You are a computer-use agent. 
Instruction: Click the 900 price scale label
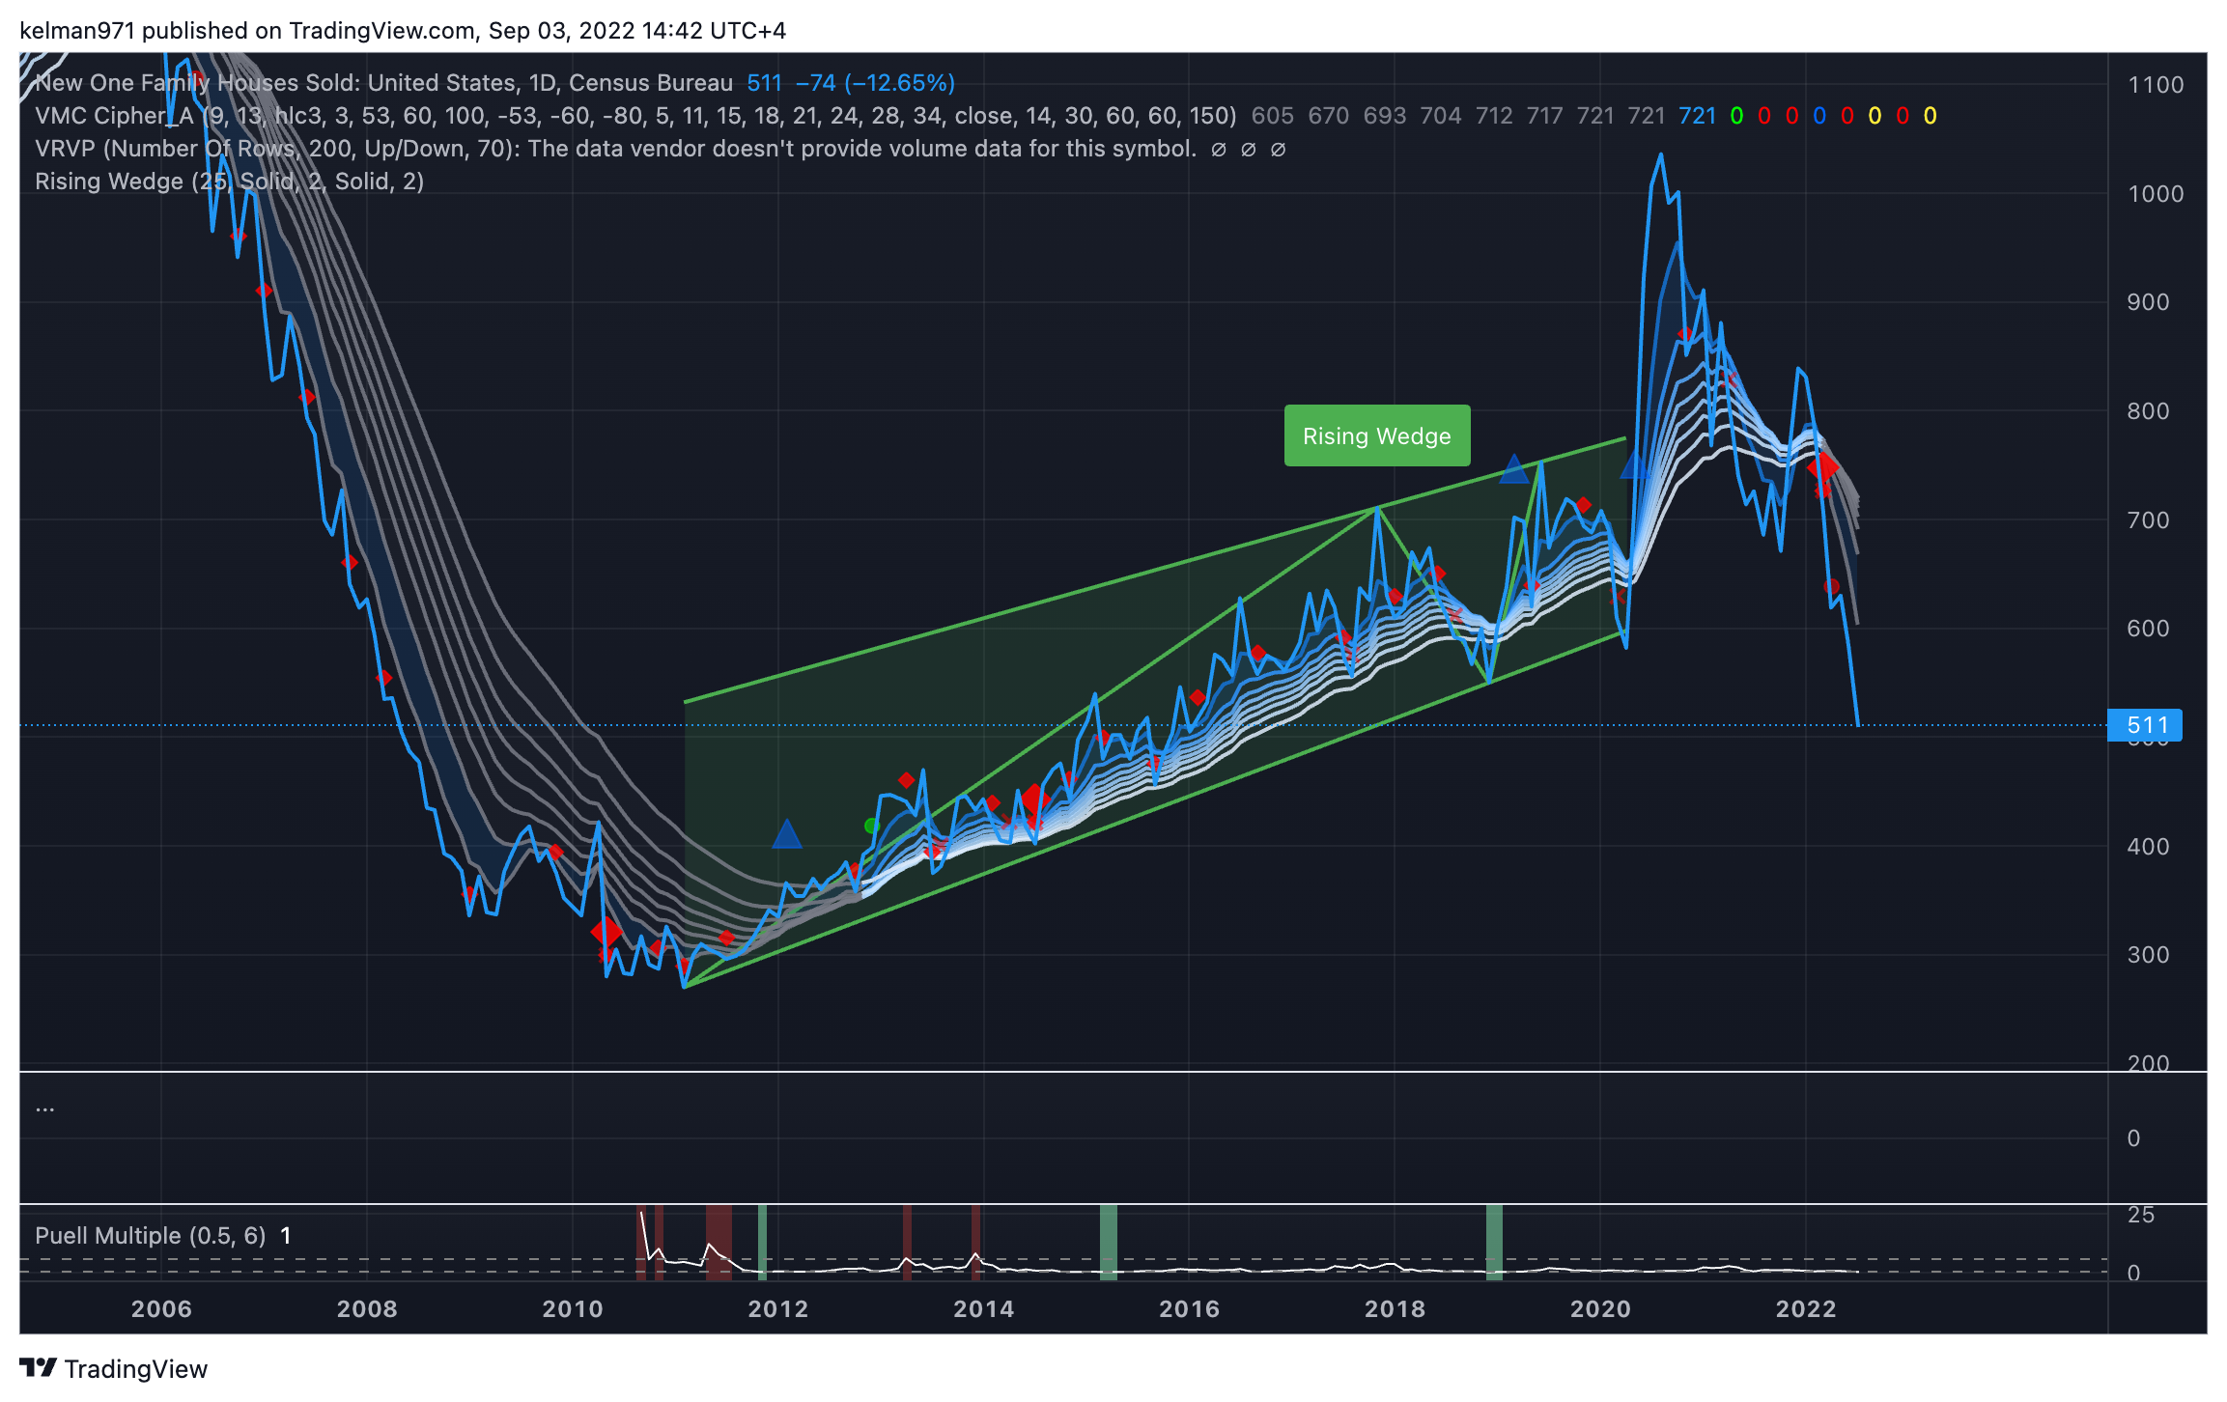[x=2148, y=302]
